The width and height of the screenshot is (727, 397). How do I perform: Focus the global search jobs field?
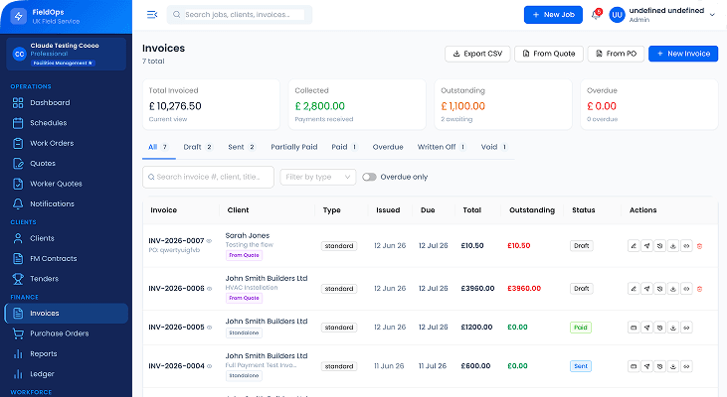(240, 15)
